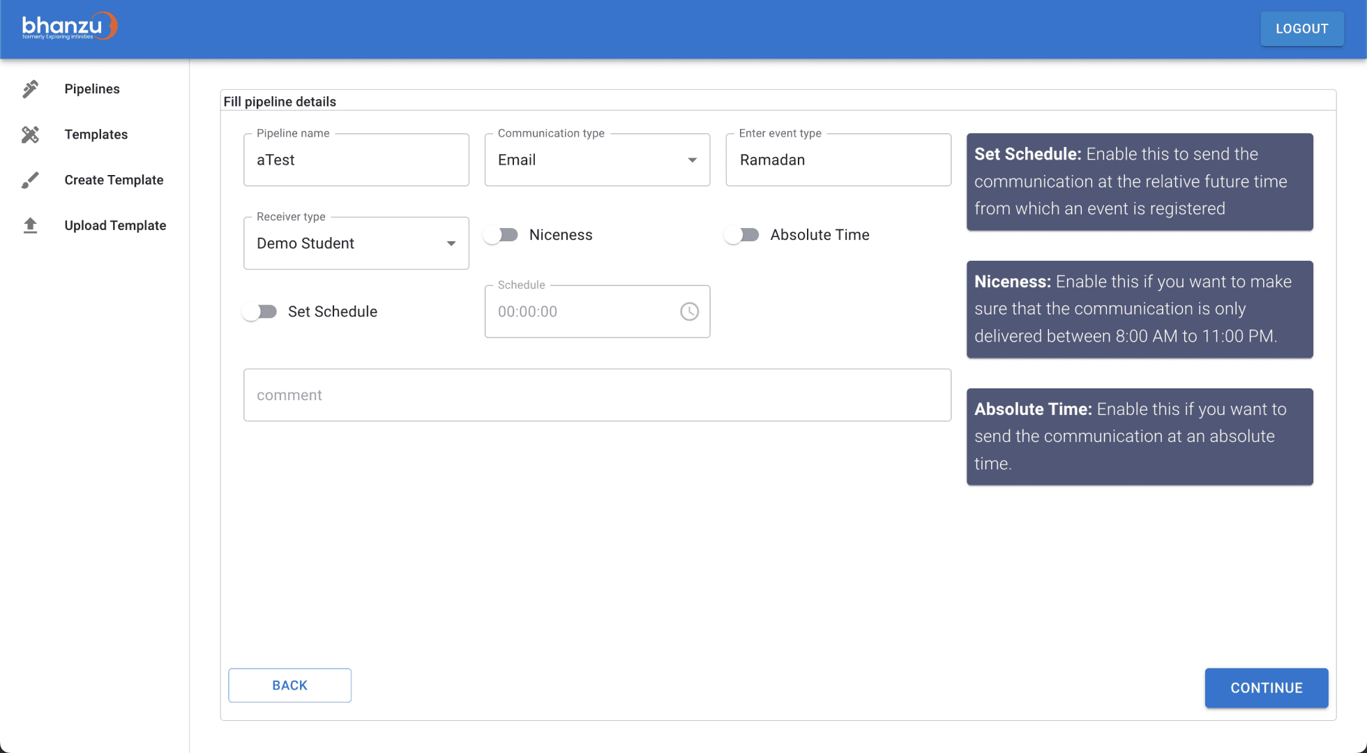Click the Create Template brush icon
Image resolution: width=1367 pixels, height=753 pixels.
click(30, 180)
